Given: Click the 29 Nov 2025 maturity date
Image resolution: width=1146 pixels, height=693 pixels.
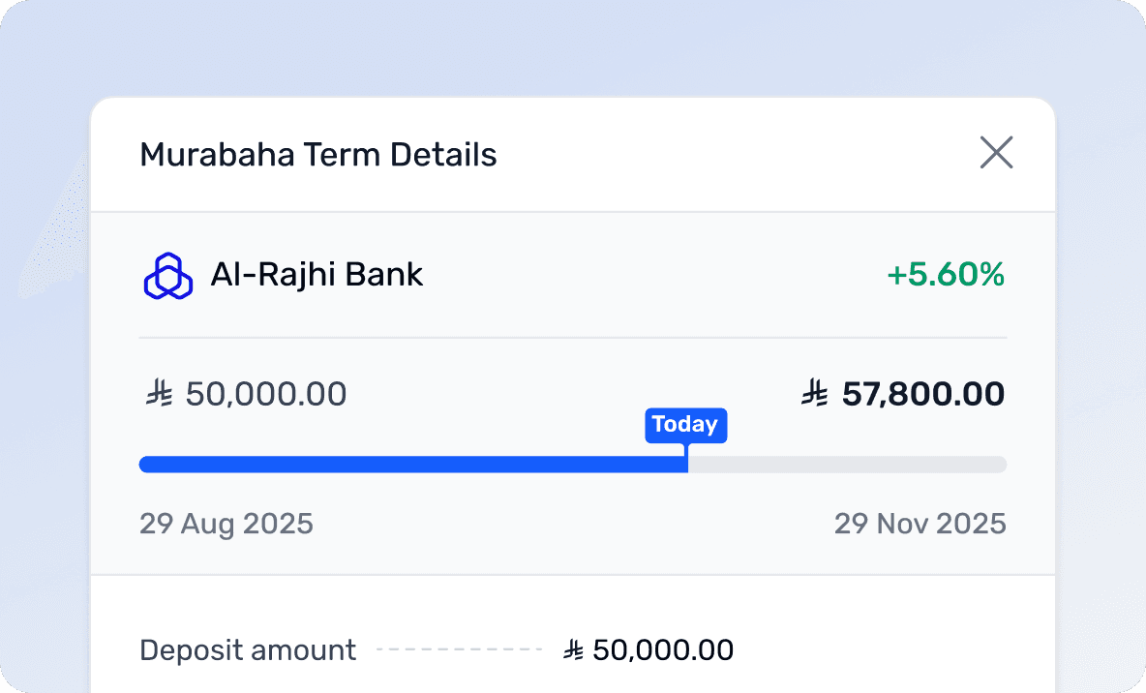Looking at the screenshot, I should tap(920, 525).
